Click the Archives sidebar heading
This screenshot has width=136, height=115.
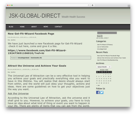pyautogui.click(x=100, y=63)
